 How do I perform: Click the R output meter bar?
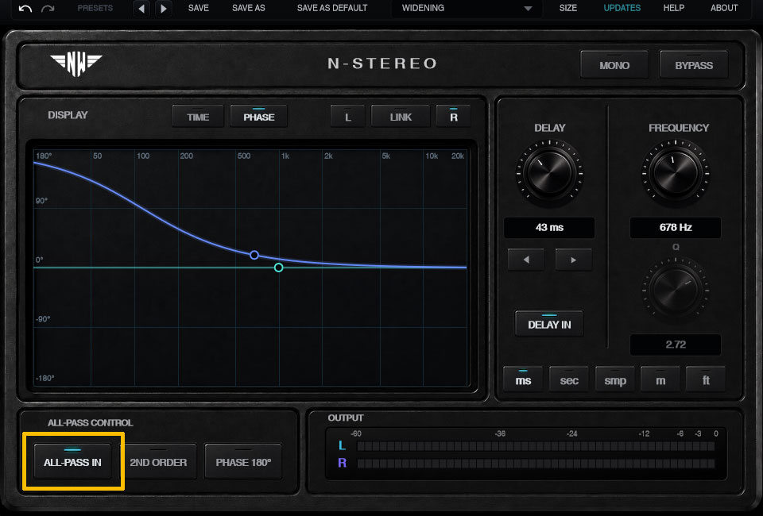click(x=536, y=464)
